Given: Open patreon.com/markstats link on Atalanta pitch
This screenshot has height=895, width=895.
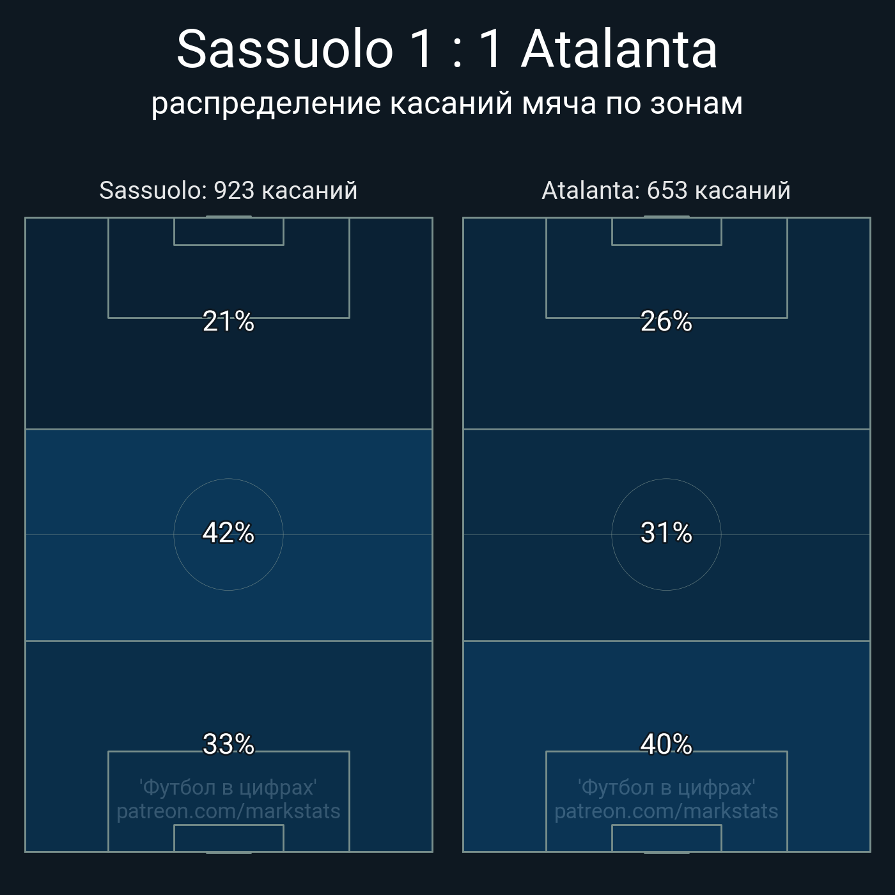Looking at the screenshot, I should pos(666,811).
